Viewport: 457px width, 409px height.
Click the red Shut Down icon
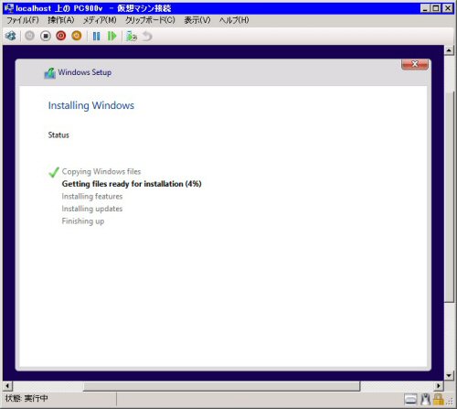pos(61,36)
